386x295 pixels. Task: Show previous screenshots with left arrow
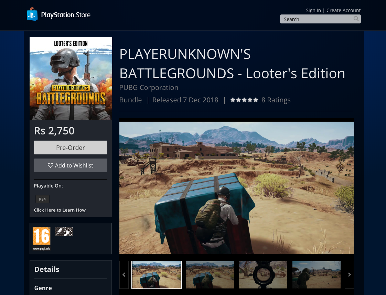pyautogui.click(x=124, y=275)
